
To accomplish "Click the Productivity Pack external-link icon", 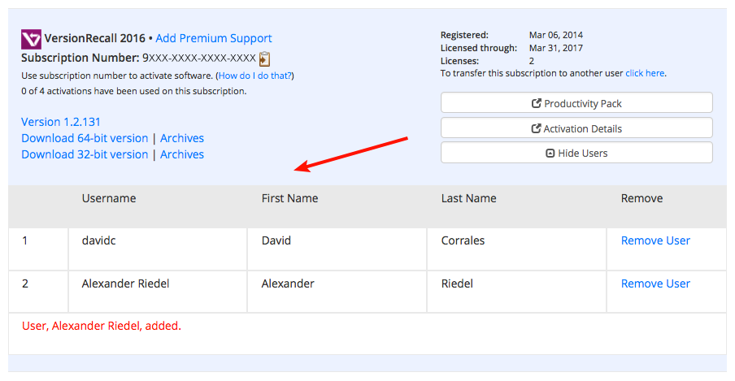I will coord(537,103).
